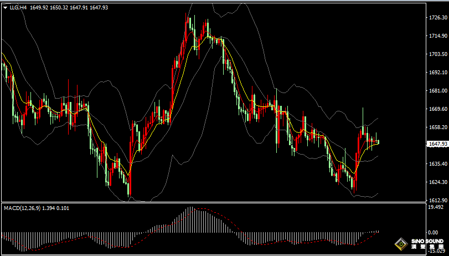Click the SINO SOUND watermark text

[x=427, y=242]
